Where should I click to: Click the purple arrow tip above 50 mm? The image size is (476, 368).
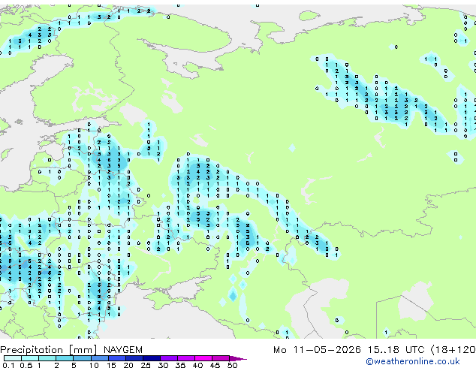pos(238,358)
